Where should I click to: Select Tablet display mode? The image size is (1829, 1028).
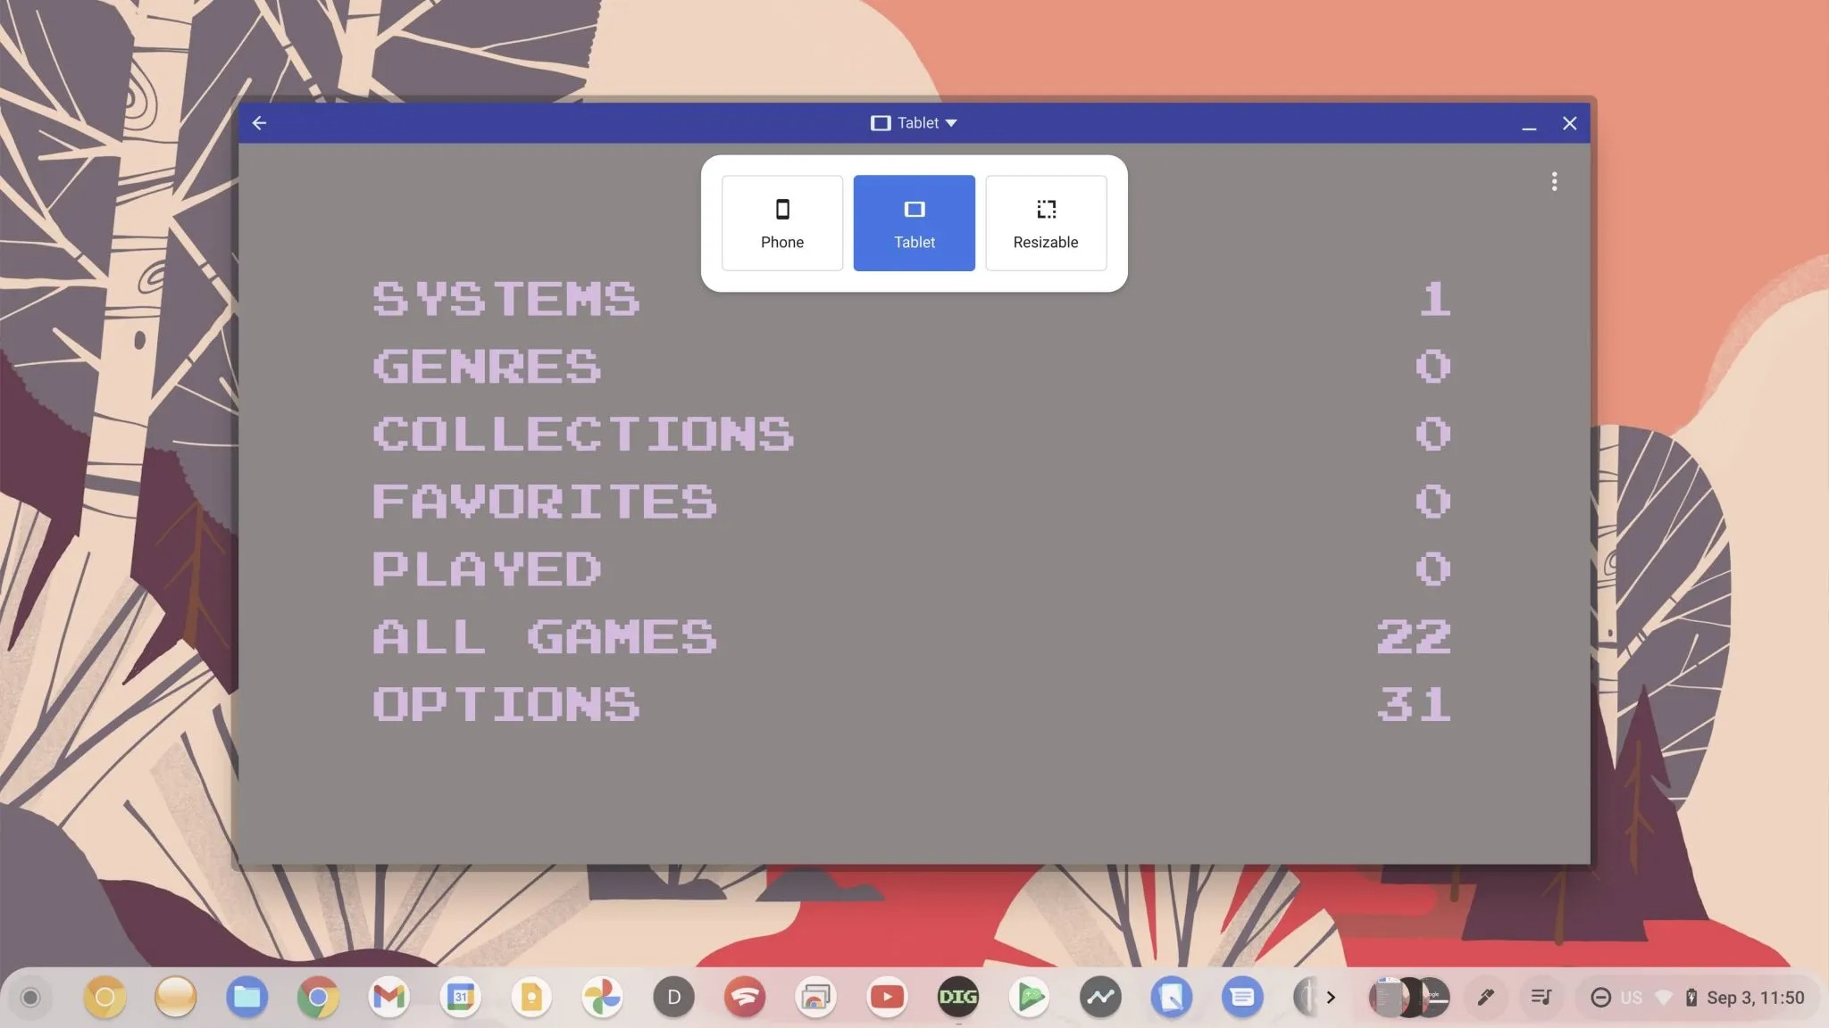(914, 223)
